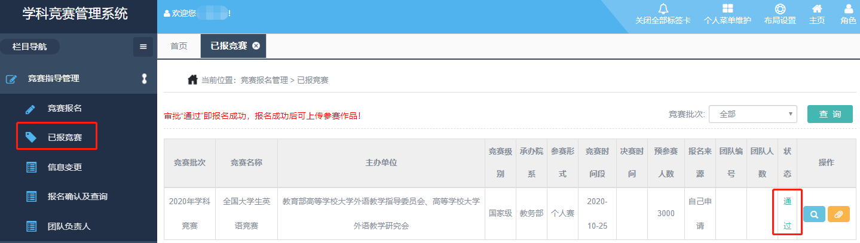Open 信息变更 in sidebar
860x243 pixels.
pos(65,167)
